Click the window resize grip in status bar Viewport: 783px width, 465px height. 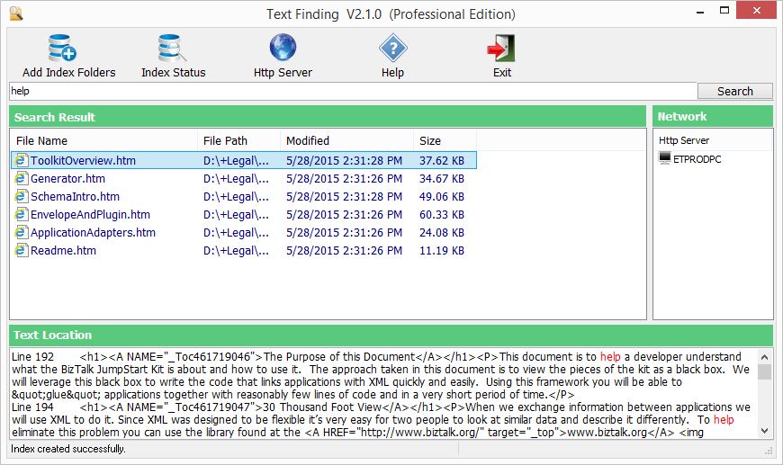(769, 451)
